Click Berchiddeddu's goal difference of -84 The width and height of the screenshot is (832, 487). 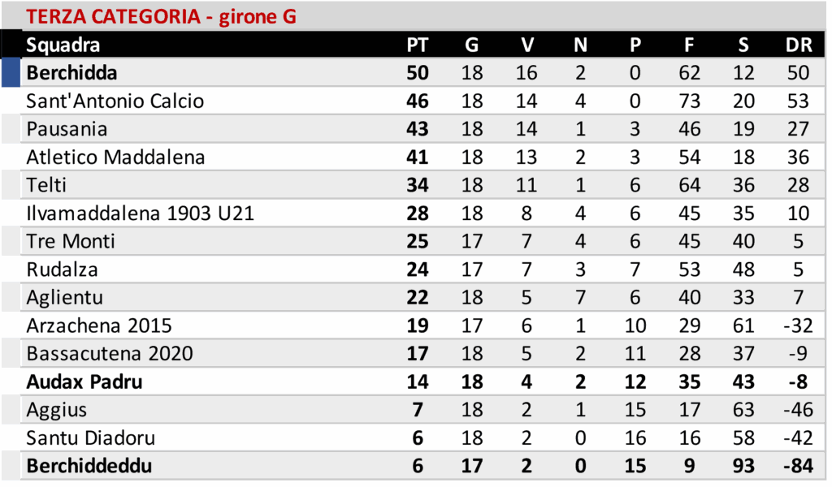pos(798,467)
